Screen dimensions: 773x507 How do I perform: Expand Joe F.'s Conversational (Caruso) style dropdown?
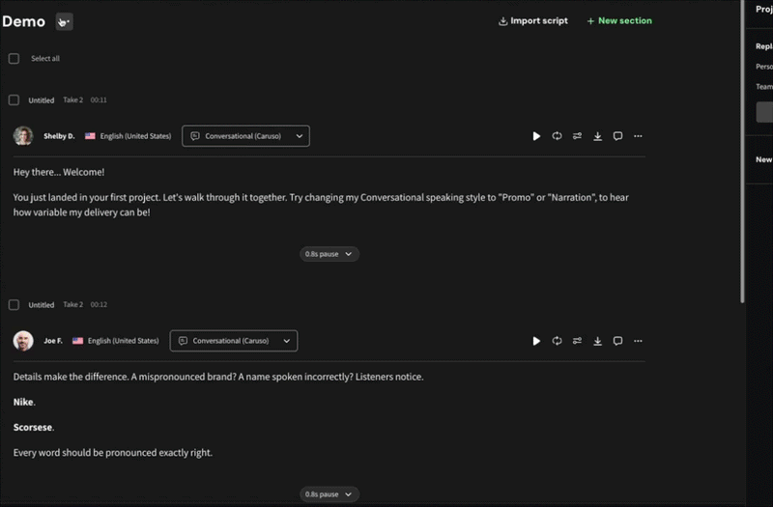click(234, 341)
